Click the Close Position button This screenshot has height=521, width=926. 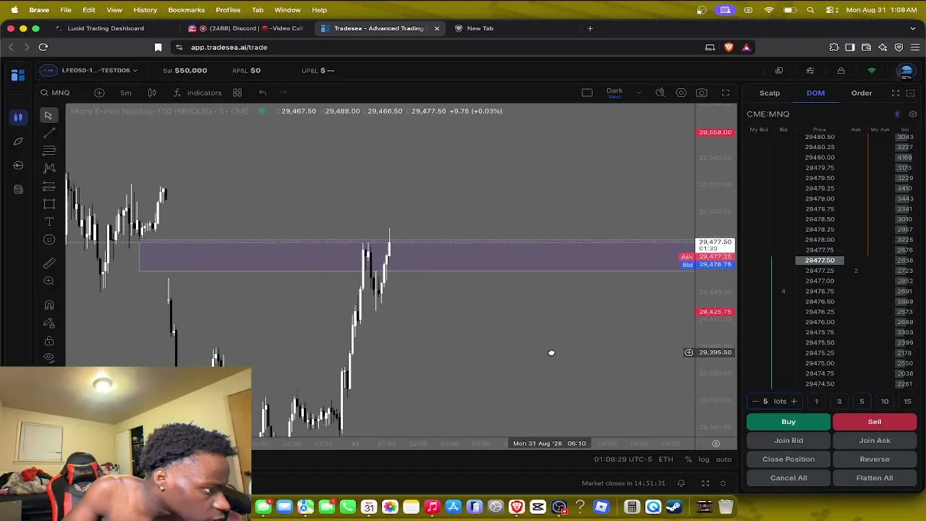coord(789,459)
